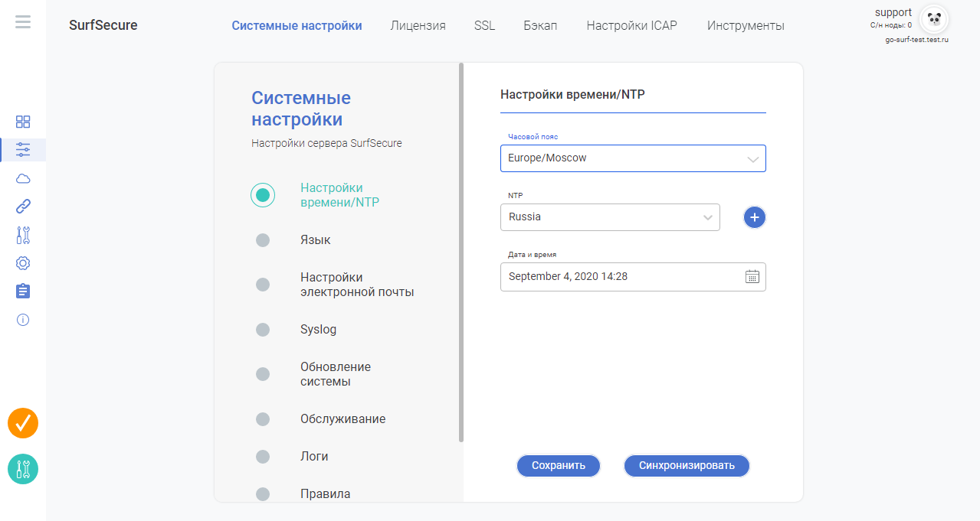The height and width of the screenshot is (521, 980).
Task: Click the orange checkmark status button
Action: pyautogui.click(x=23, y=423)
